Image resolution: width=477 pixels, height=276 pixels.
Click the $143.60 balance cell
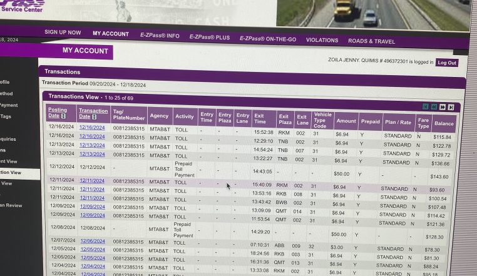(x=439, y=176)
